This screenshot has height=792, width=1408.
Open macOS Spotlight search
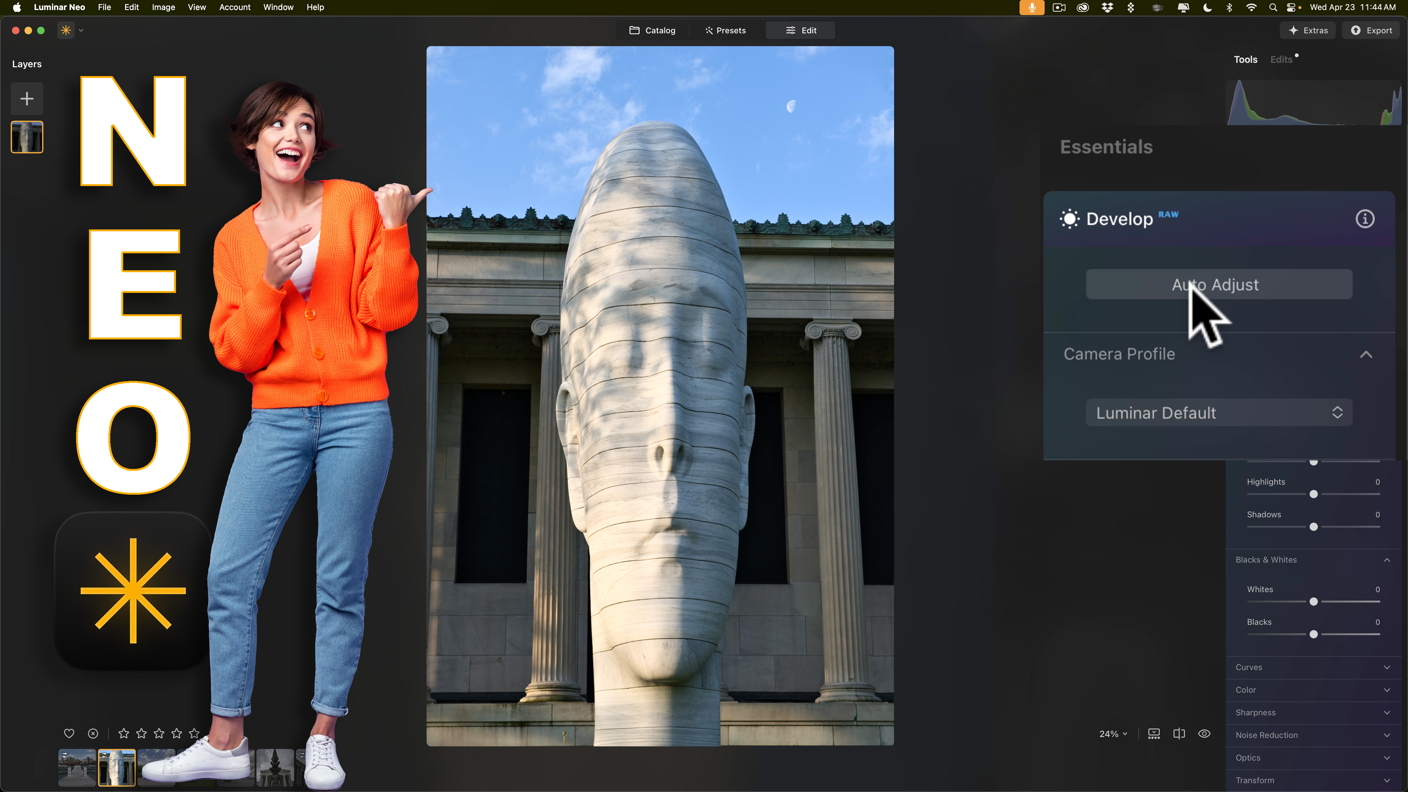click(1273, 7)
